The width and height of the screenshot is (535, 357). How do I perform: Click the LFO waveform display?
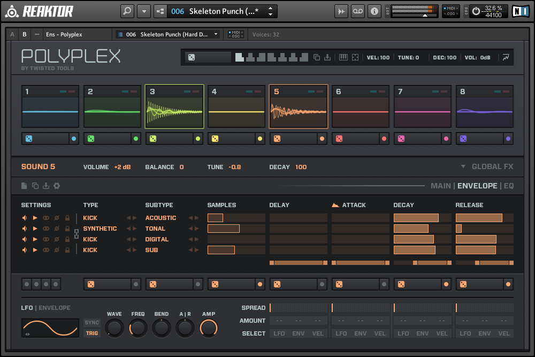point(50,328)
